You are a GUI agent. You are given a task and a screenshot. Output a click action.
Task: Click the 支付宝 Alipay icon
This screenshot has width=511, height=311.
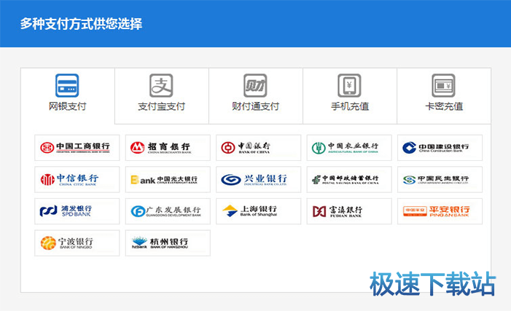(161, 86)
